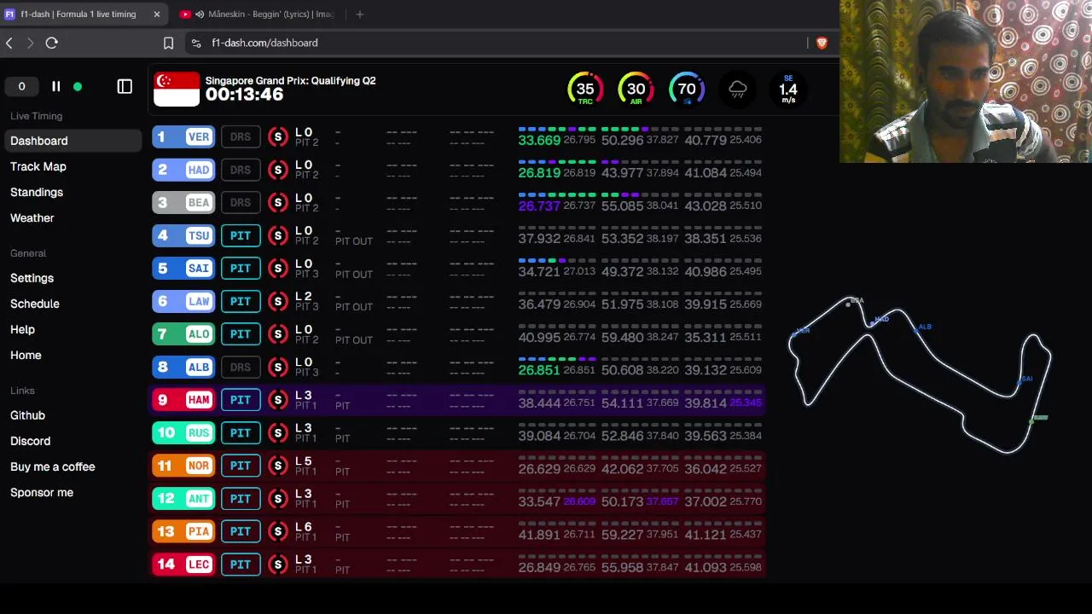Click PIT indicator in HAM row
This screenshot has height=614, width=1092.
[x=241, y=400]
